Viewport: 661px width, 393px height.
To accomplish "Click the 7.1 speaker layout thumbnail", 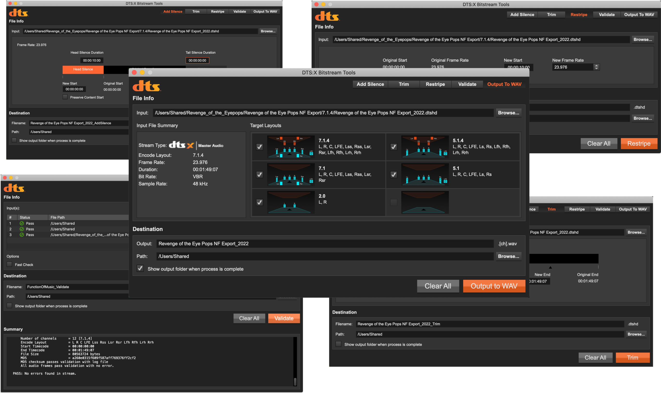I will [x=291, y=174].
